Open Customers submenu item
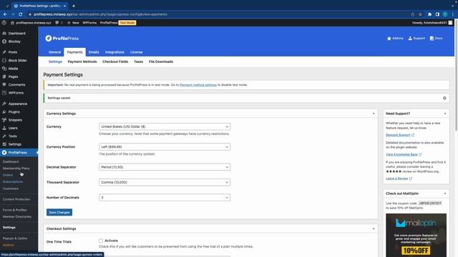Screen dimensions: 458x257 tap(11, 188)
